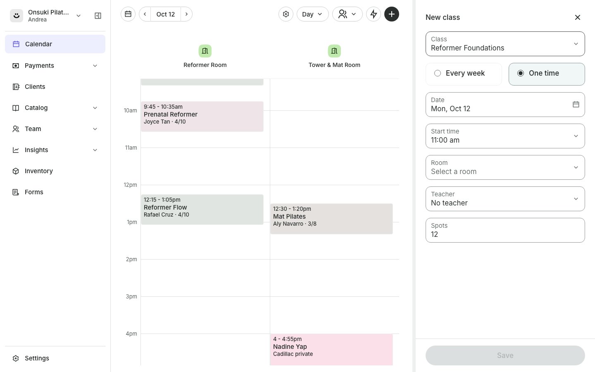Image resolution: width=595 pixels, height=372 pixels.
Task: Expand the Catalog menu chevron
Action: tap(95, 108)
